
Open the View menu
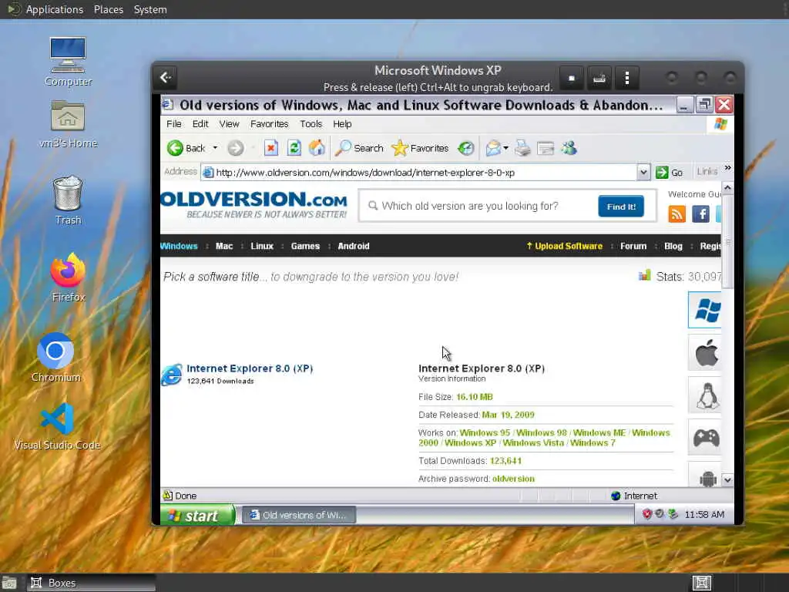point(229,124)
